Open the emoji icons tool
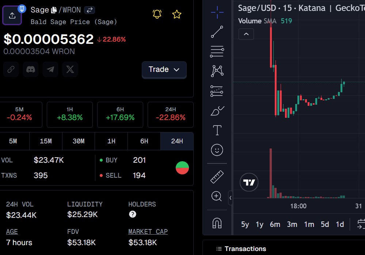This screenshot has height=255, width=365. [x=217, y=150]
